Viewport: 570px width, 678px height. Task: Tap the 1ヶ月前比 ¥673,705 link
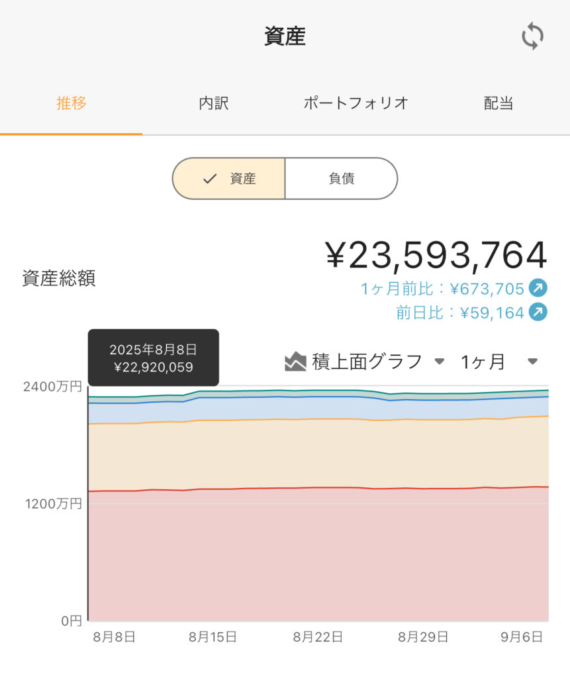442,289
